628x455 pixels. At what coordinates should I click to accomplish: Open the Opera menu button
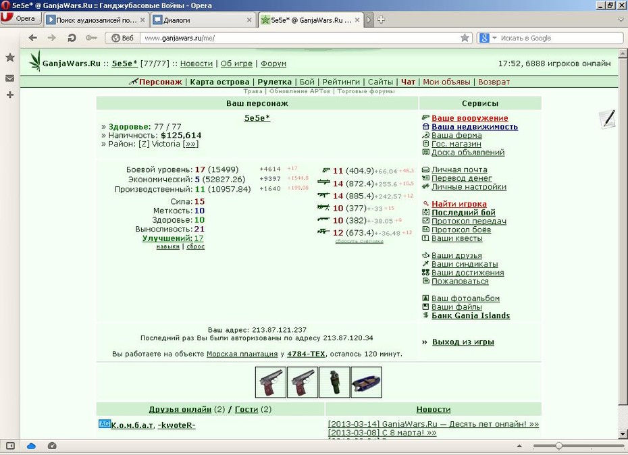coord(21,18)
